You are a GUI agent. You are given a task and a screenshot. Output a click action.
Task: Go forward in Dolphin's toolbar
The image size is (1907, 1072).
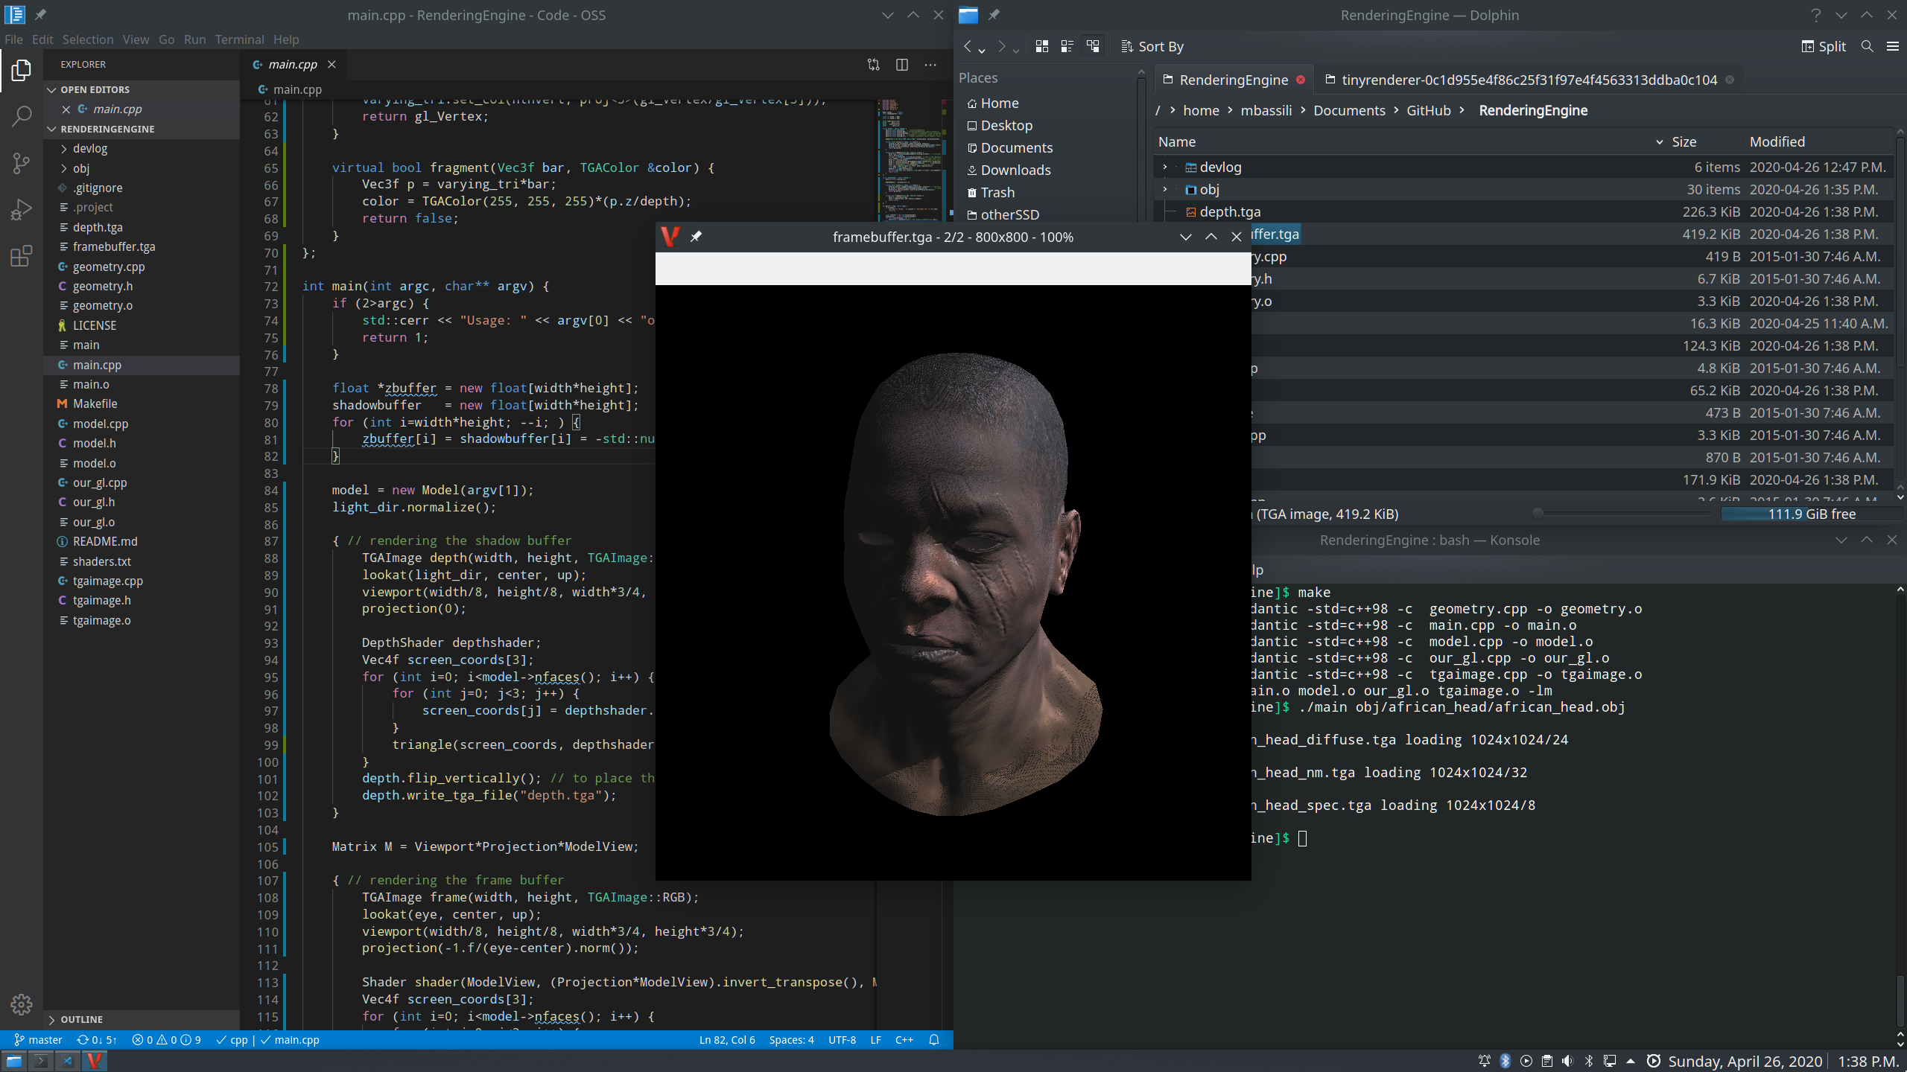[1001, 46]
